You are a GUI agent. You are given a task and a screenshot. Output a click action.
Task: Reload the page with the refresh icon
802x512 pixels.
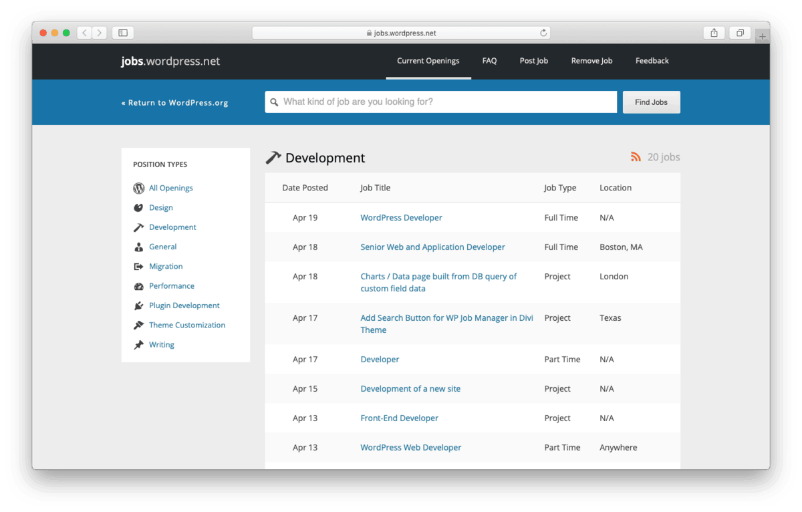(x=543, y=33)
